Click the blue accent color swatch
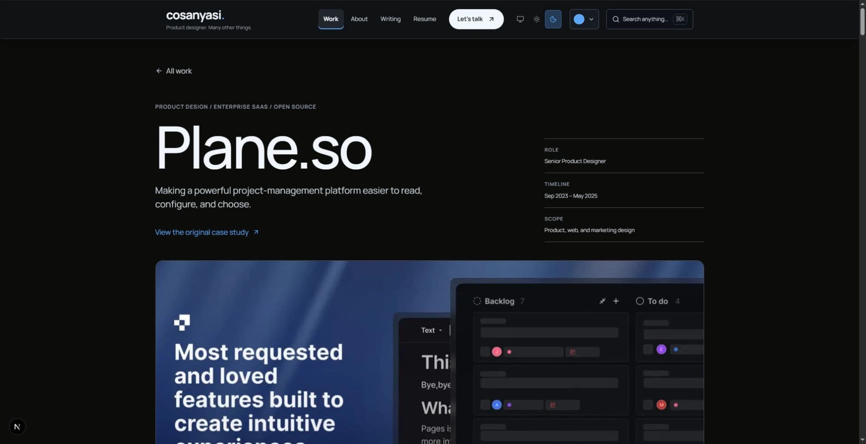The width and height of the screenshot is (866, 444). click(579, 19)
